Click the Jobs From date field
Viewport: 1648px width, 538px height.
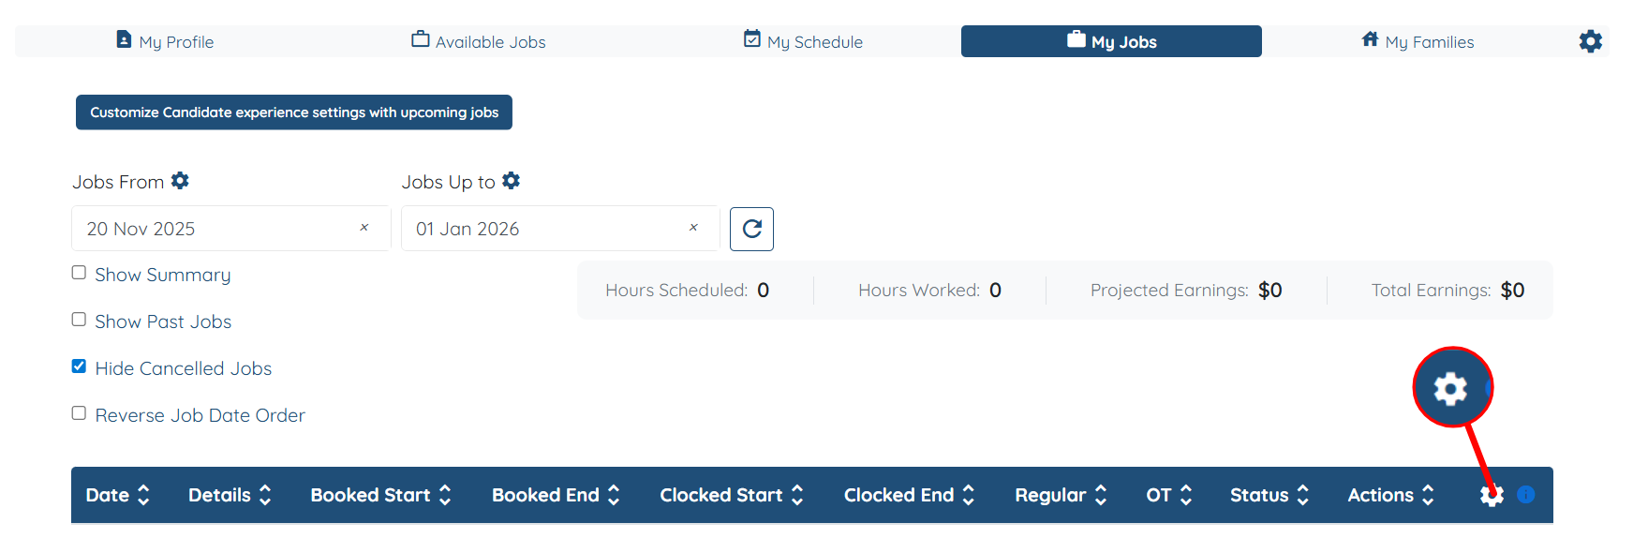[x=215, y=229]
